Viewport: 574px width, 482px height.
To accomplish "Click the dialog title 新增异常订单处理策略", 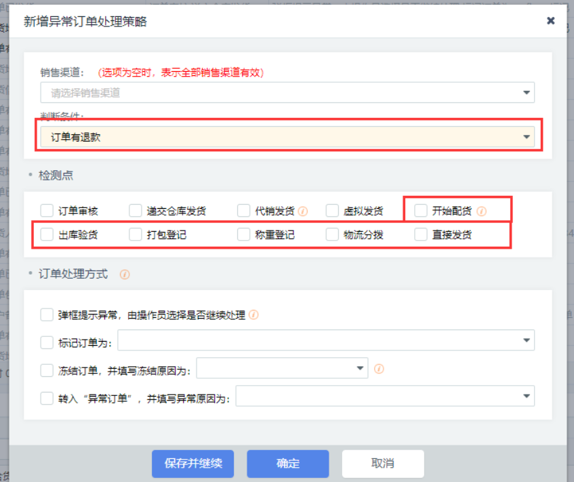I will (85, 21).
